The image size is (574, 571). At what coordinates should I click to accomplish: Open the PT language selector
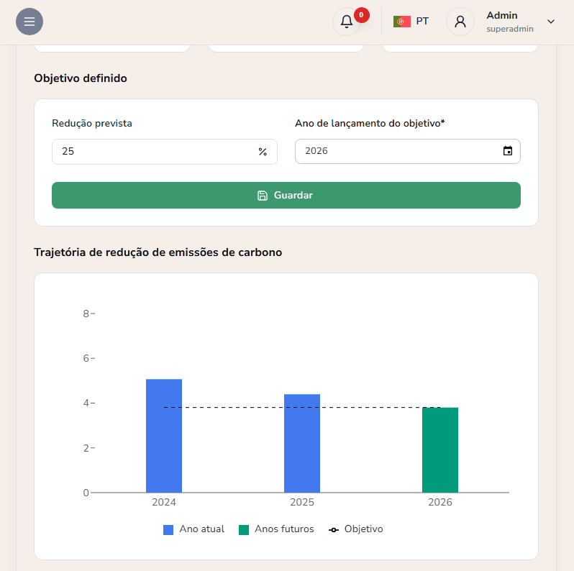point(422,22)
